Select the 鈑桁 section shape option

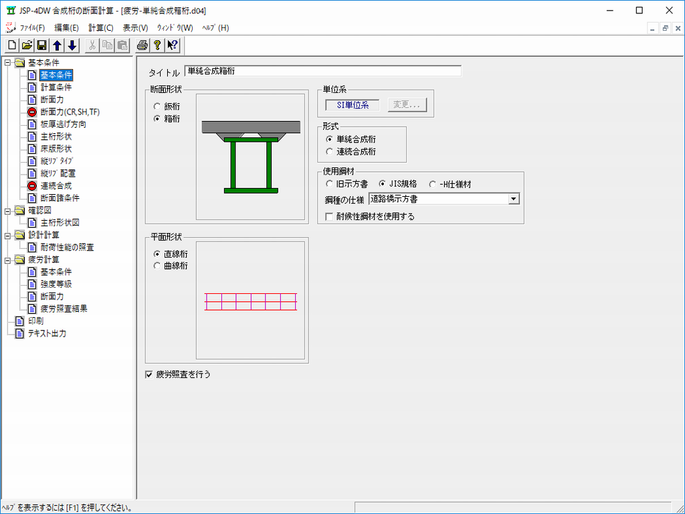click(x=157, y=106)
